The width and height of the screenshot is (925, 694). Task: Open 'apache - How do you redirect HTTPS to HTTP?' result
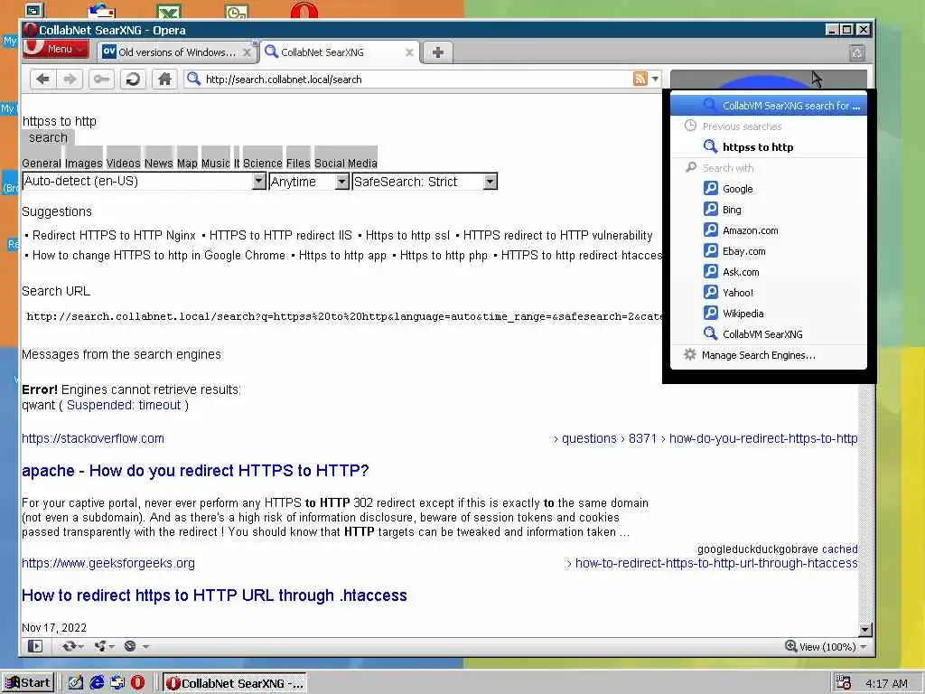195,470
